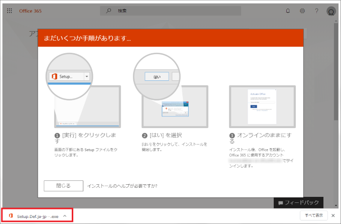Click the step 3 Activate Office illustration

coord(262,106)
